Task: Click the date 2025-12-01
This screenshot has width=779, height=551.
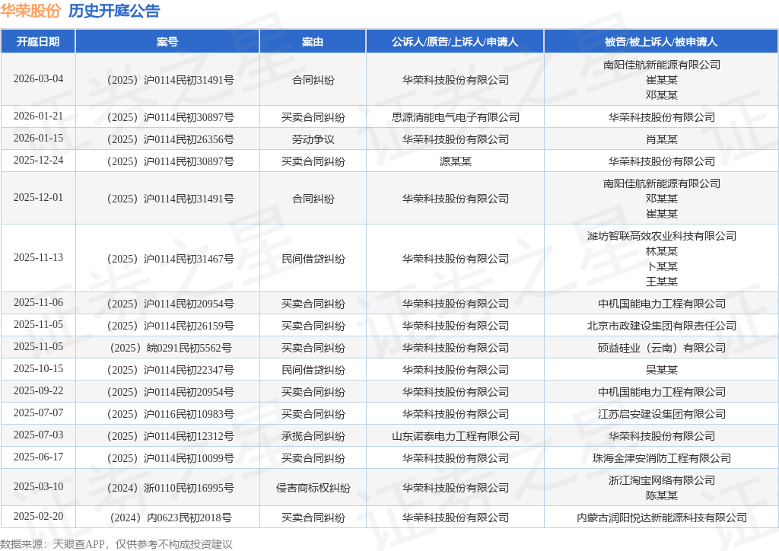Action: (38, 197)
